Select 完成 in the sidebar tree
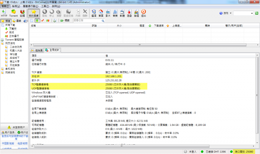Viewport: 260px width, 154px height. [x=12, y=32]
